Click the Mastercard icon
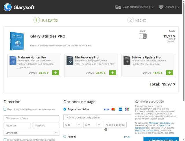Viewport: 185px width, 141px height. tap(113, 109)
